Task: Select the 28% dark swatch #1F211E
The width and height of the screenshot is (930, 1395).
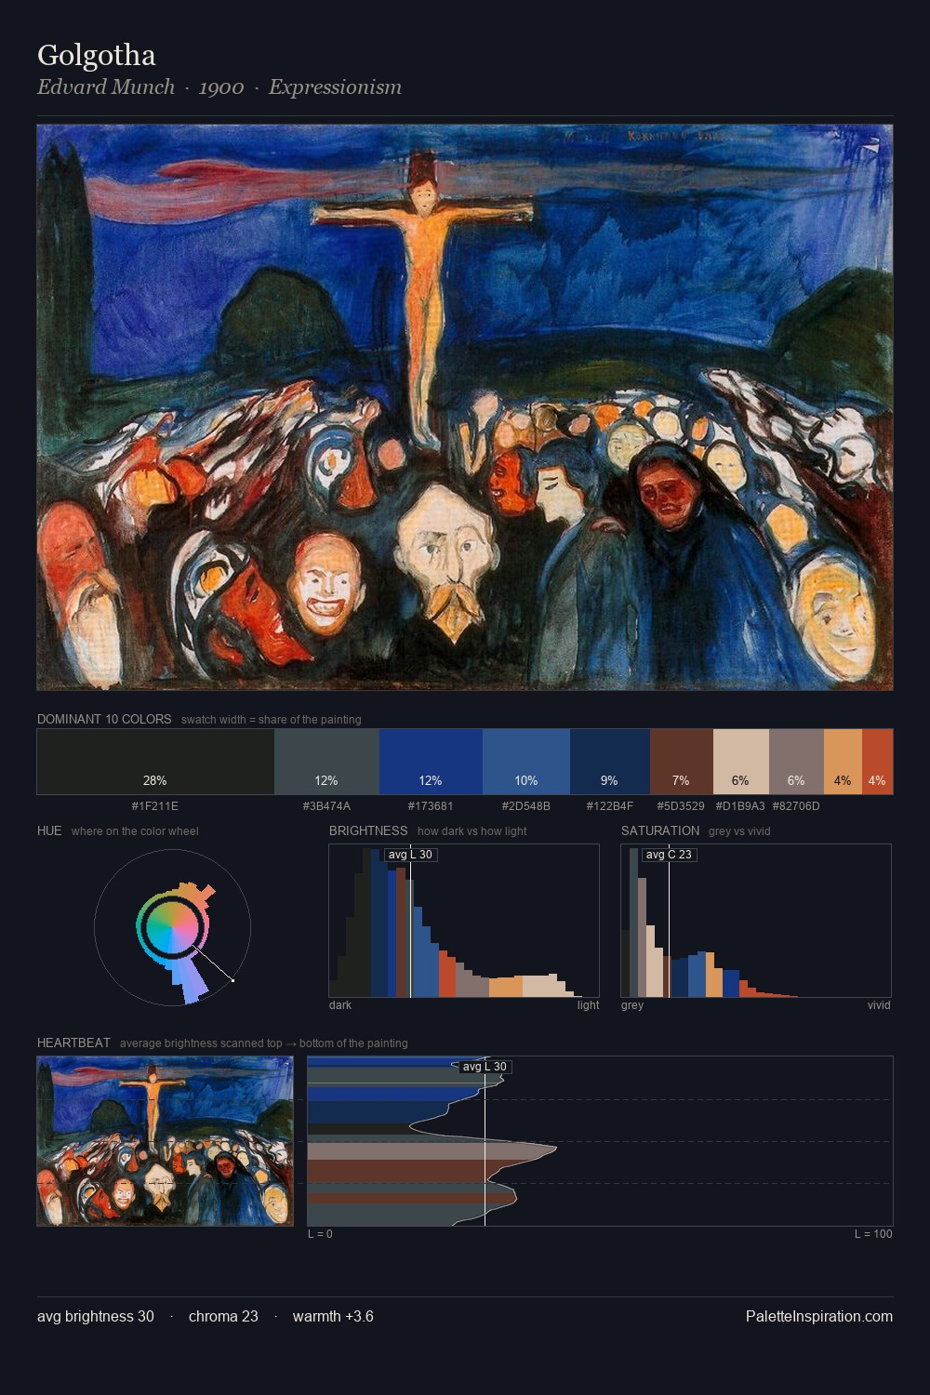Action: 155,762
